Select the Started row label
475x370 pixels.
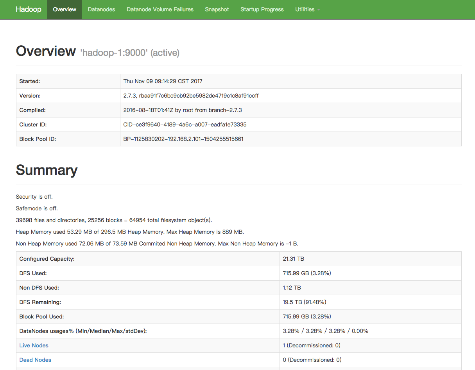[30, 81]
